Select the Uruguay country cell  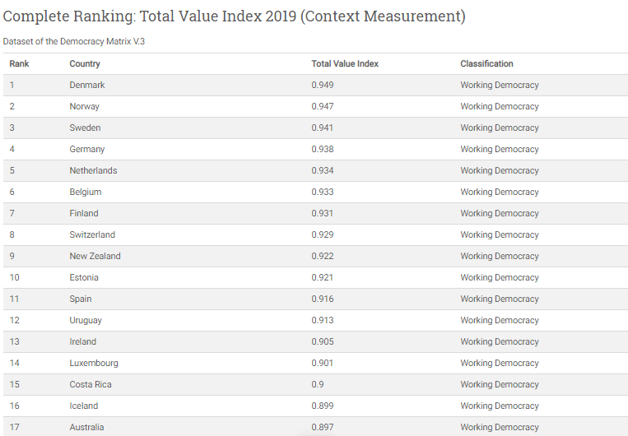click(x=86, y=320)
